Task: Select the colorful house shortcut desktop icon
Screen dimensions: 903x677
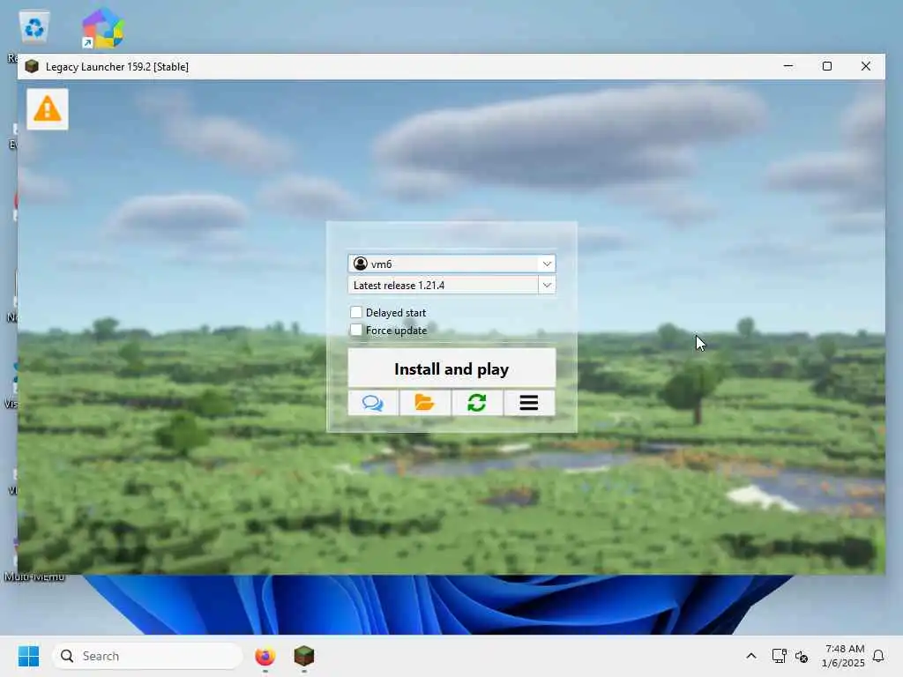Action: 102,27
